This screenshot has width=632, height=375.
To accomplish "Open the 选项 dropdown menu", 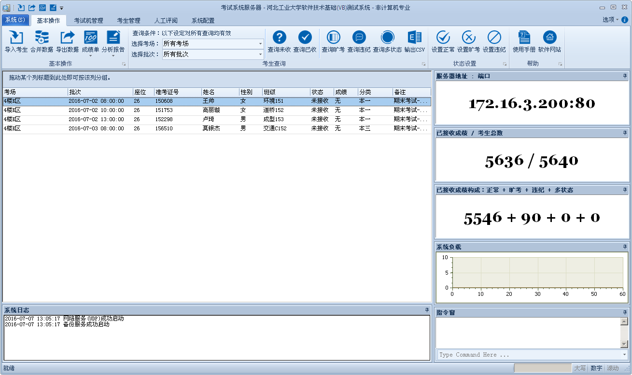I will tap(610, 20).
